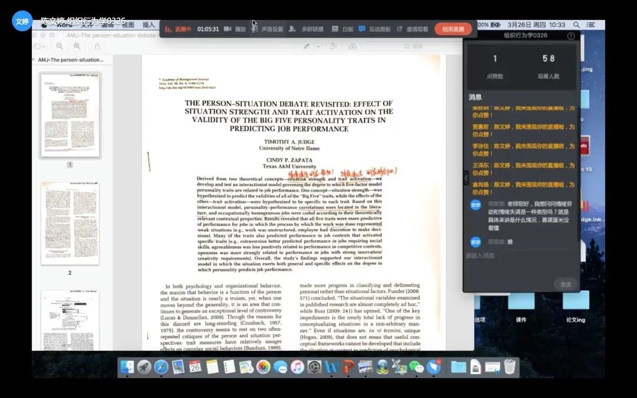
Task: Click the zoom out magnifier in Preview
Action: (x=60, y=46)
